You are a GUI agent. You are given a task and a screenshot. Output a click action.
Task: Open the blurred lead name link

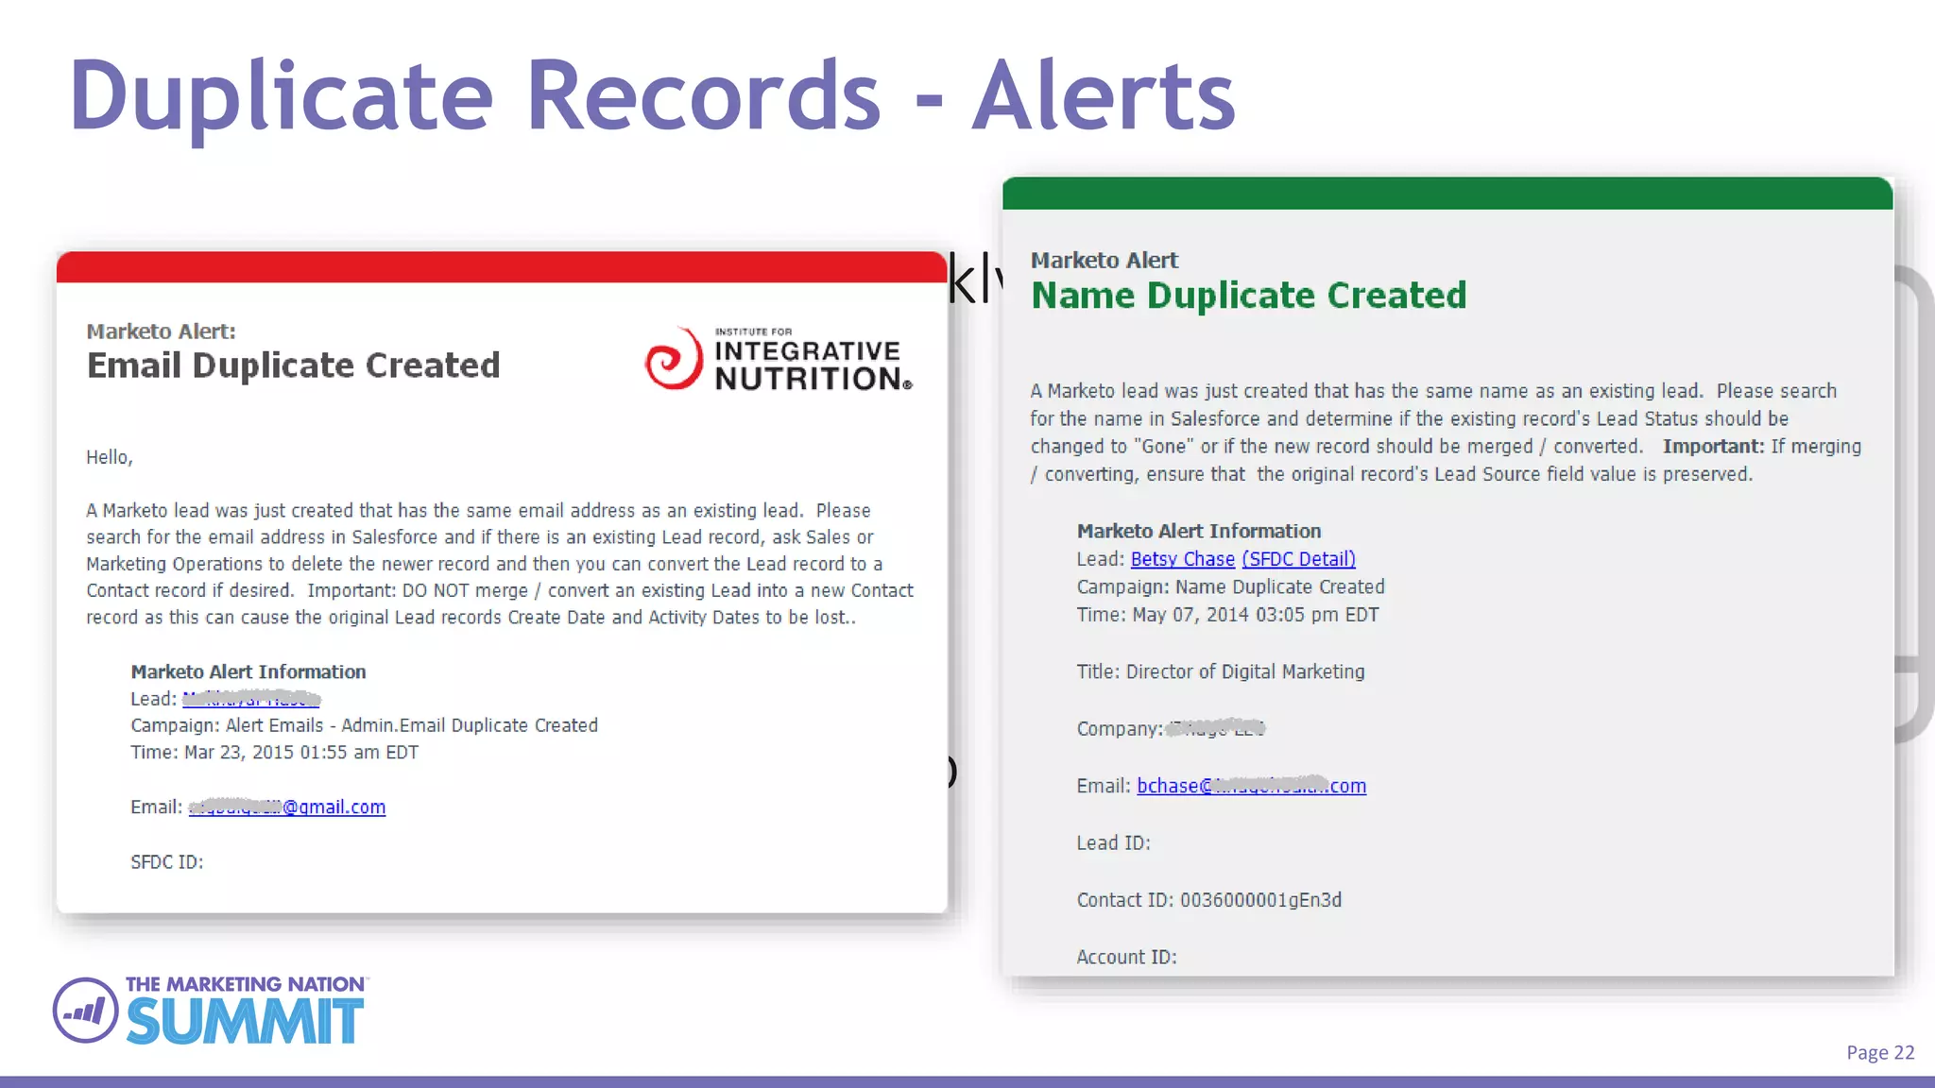[x=251, y=699]
